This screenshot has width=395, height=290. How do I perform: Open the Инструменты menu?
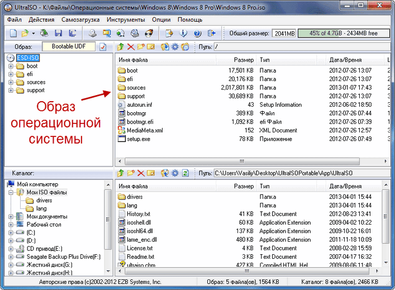126,20
